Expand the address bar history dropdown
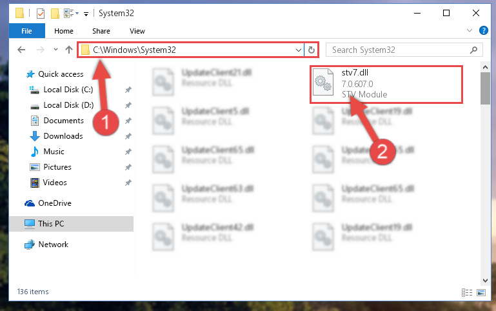This screenshot has width=496, height=311. pyautogui.click(x=298, y=50)
